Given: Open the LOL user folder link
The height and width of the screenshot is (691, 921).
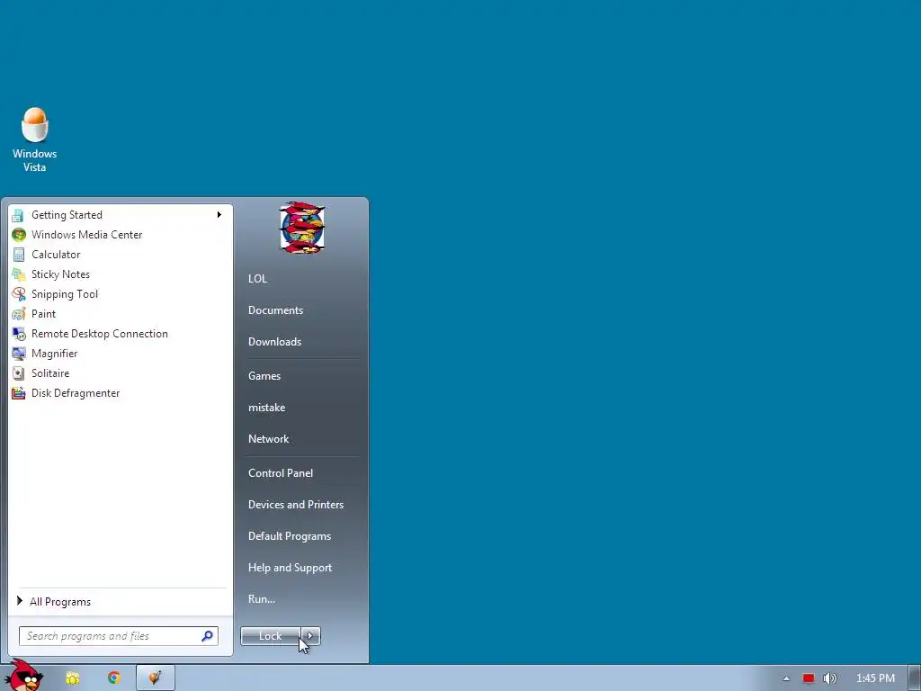Looking at the screenshot, I should coord(257,279).
